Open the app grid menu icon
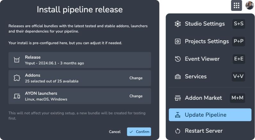 tap(236, 5)
